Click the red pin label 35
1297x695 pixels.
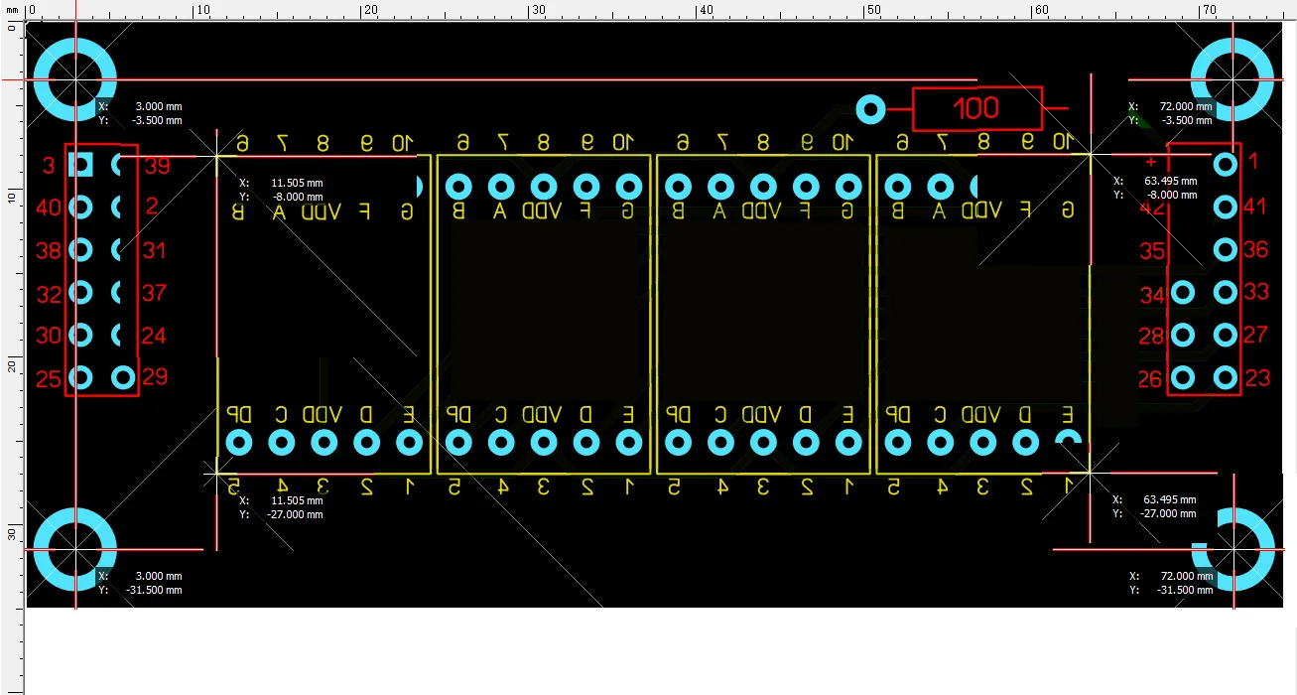(x=1152, y=251)
